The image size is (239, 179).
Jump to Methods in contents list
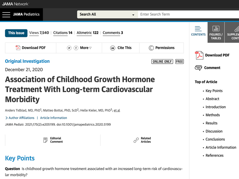(x=213, y=115)
